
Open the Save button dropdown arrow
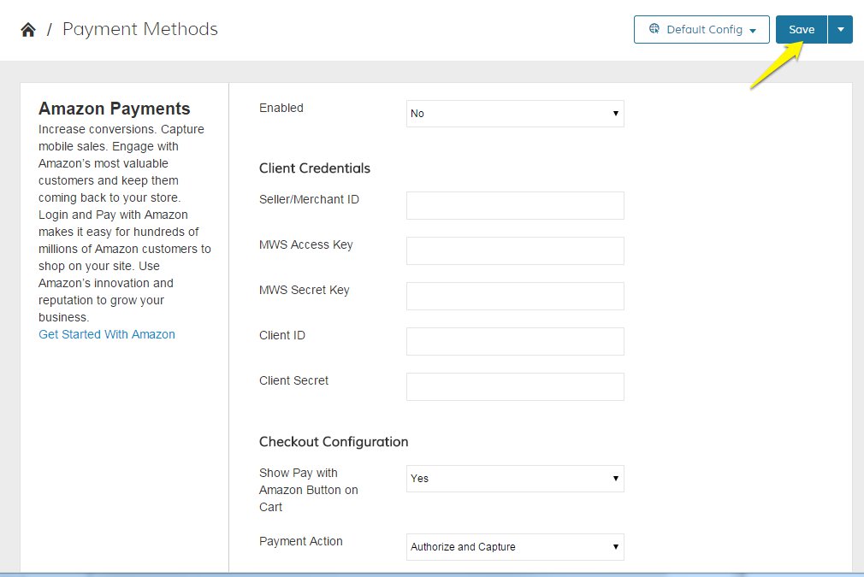841,30
